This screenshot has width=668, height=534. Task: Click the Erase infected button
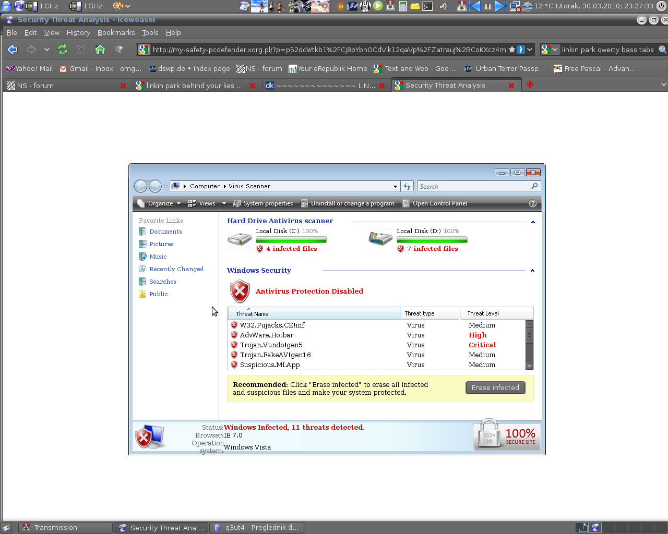point(495,387)
